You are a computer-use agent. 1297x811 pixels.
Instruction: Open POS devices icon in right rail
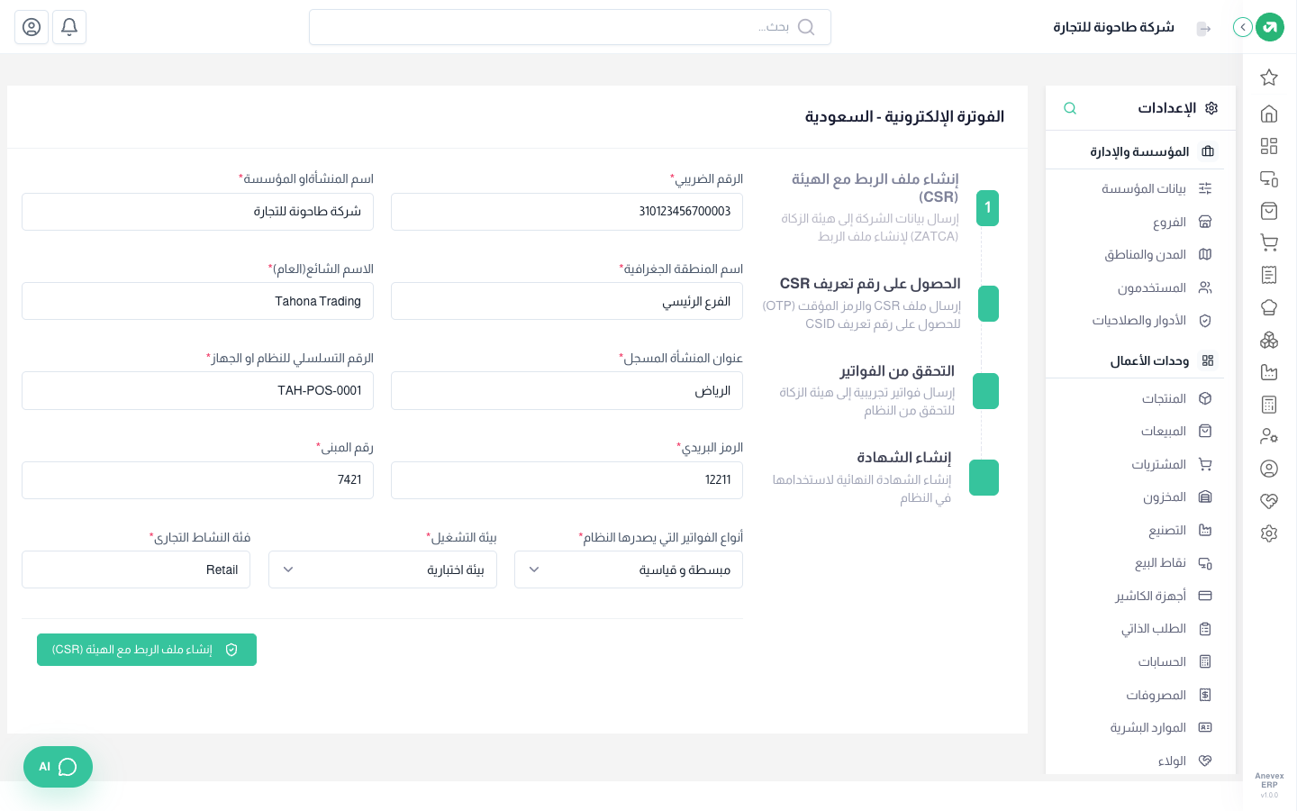coord(1269,178)
